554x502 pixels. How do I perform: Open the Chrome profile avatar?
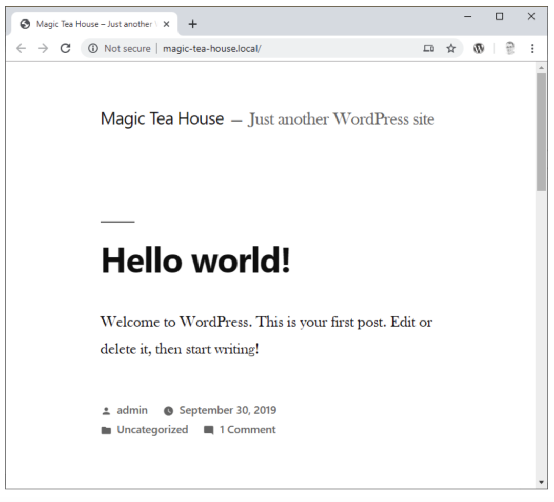point(509,48)
